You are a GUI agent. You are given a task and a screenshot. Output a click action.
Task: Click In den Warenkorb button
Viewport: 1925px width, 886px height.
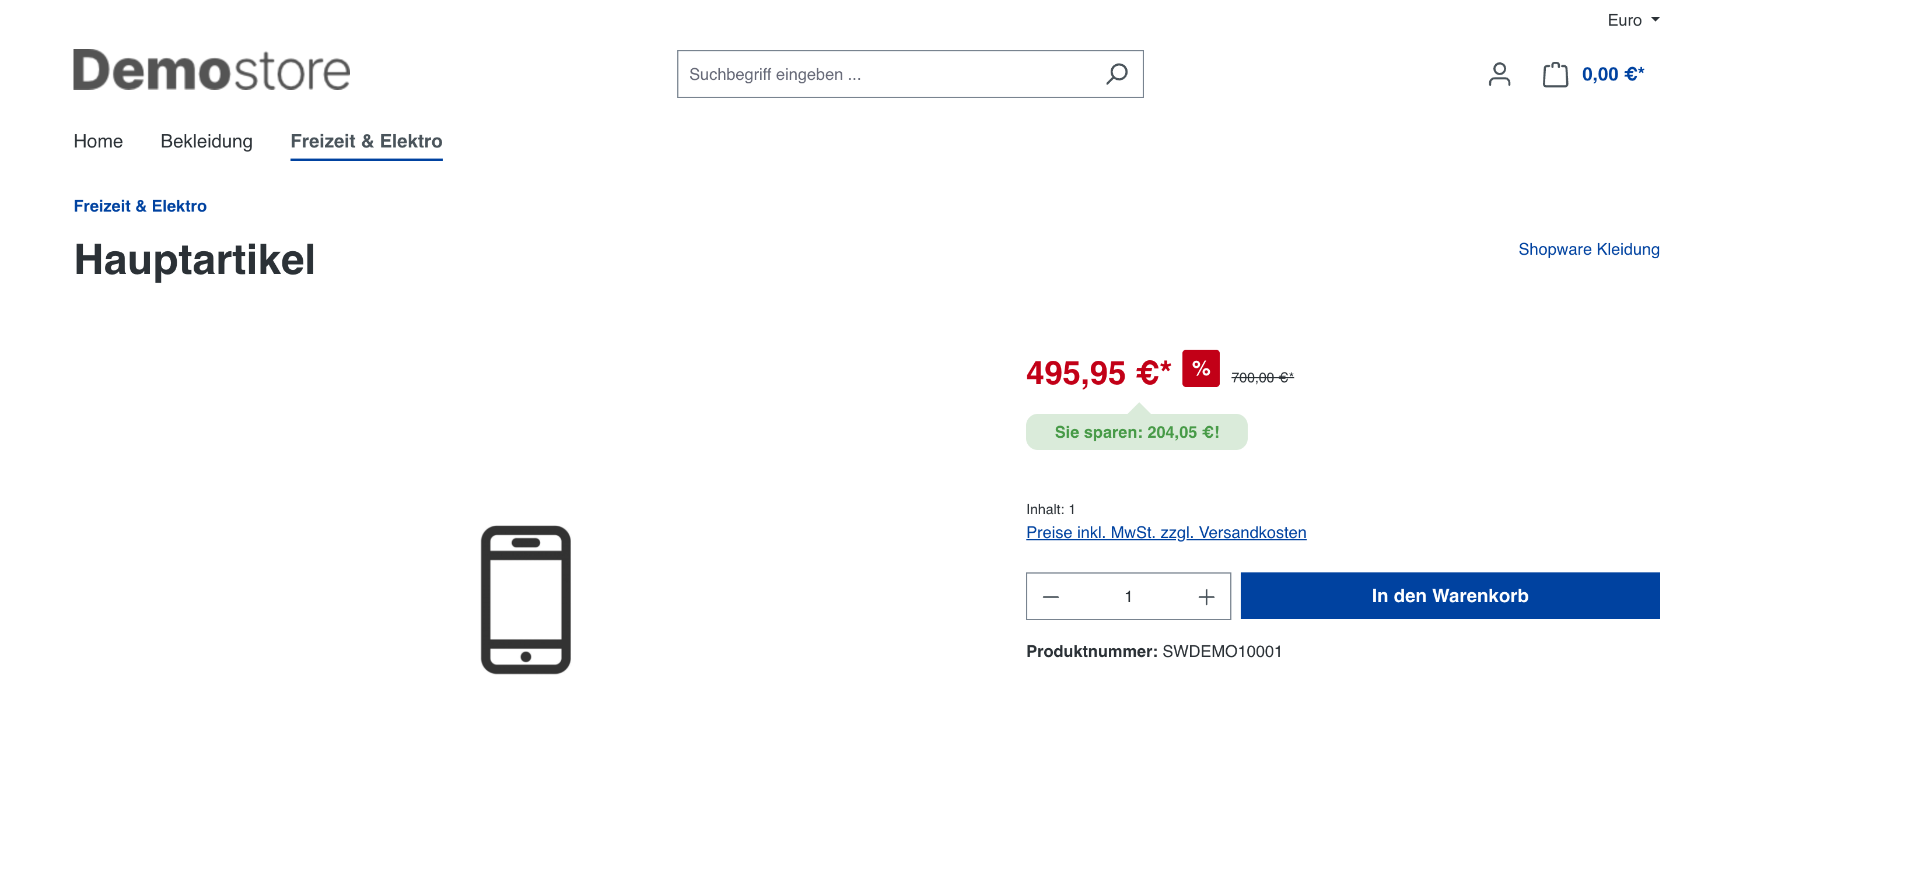coord(1450,596)
